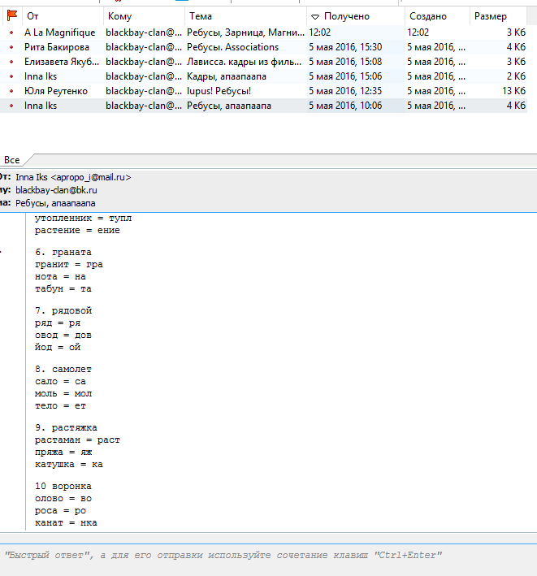537x576 pixels.
Task: Switch to the Все tab
Action: tap(11, 160)
